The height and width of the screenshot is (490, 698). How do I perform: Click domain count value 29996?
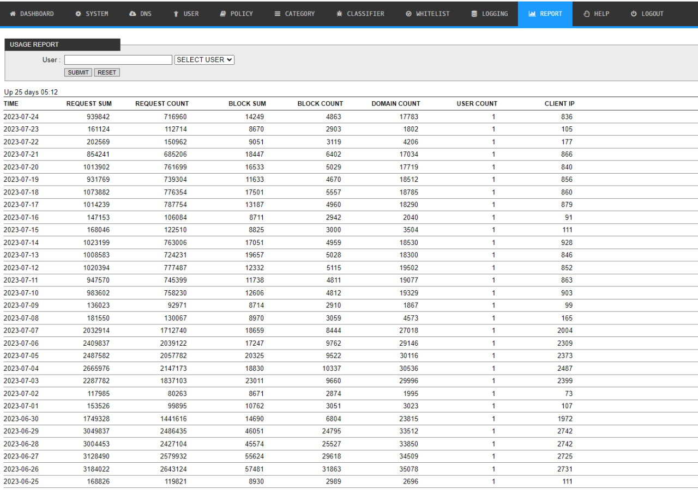(x=409, y=381)
